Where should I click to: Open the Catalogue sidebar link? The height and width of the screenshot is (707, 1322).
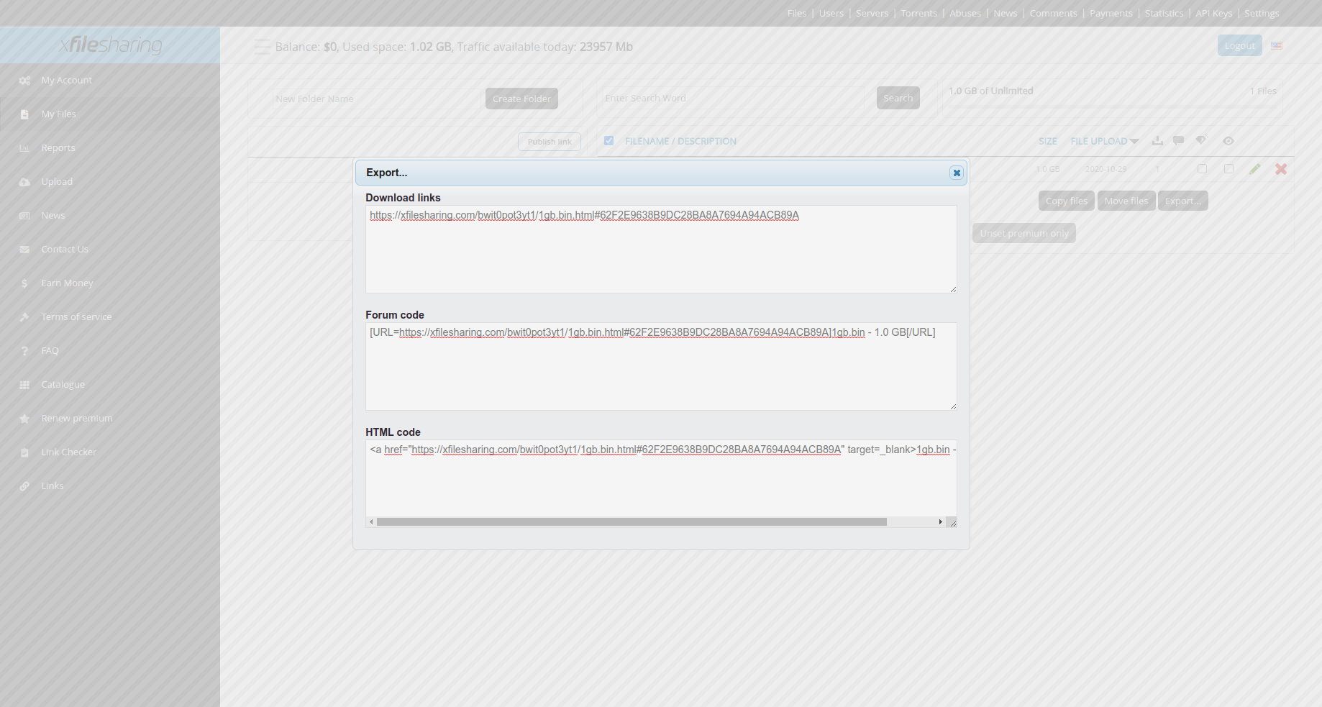[63, 385]
